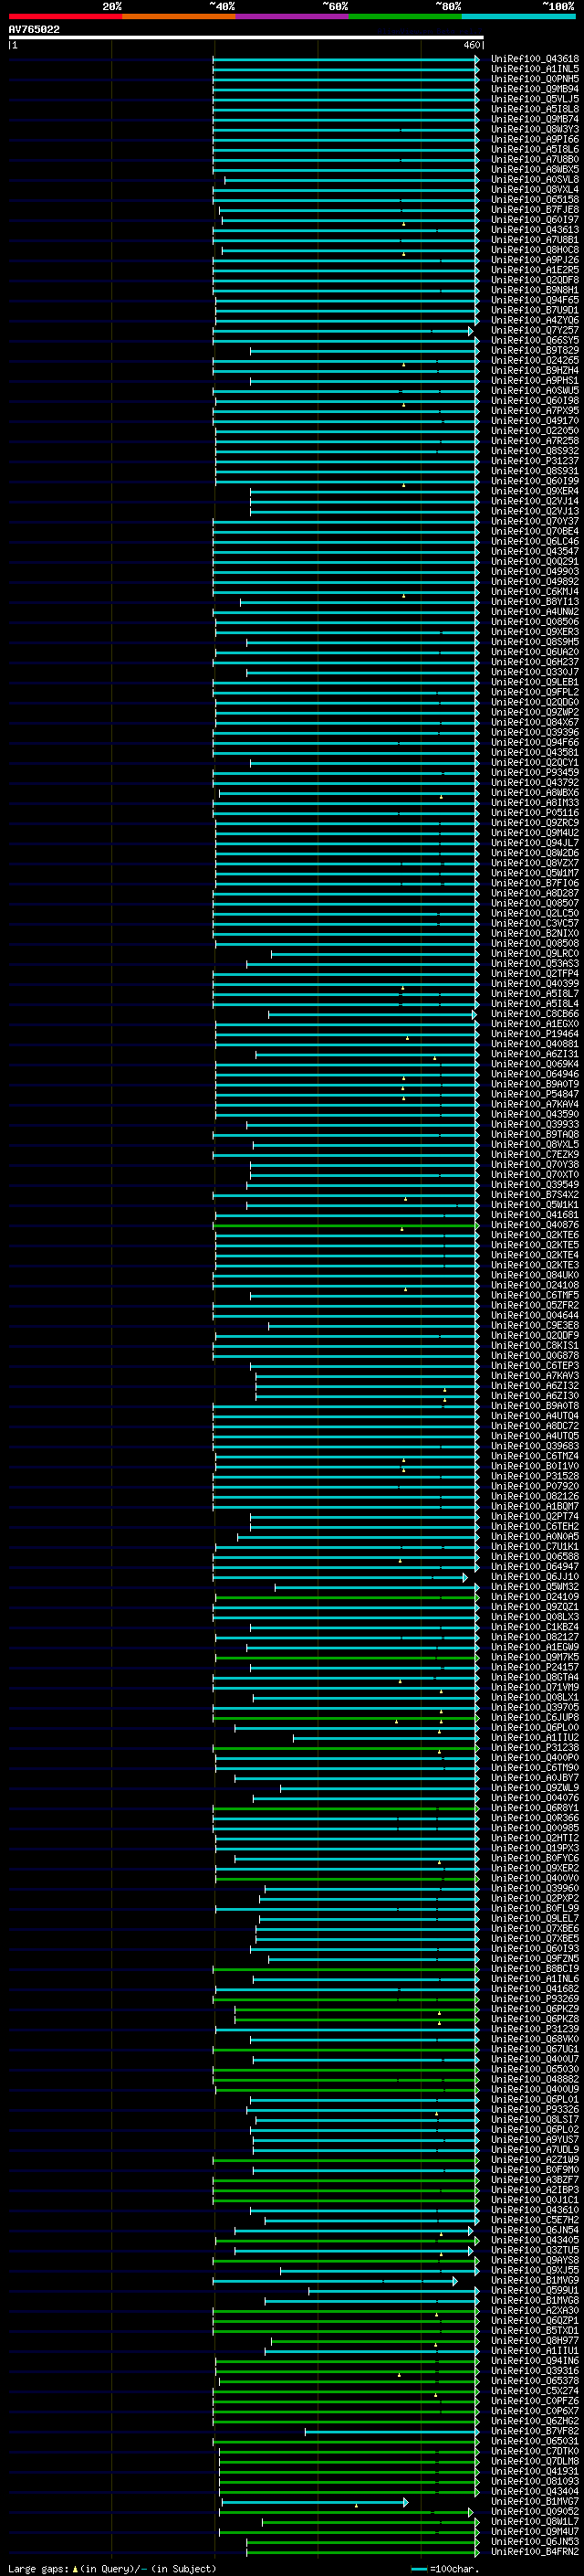Open hit UniRef100_Q41681
This screenshot has width=584, height=2576.
point(535,1215)
